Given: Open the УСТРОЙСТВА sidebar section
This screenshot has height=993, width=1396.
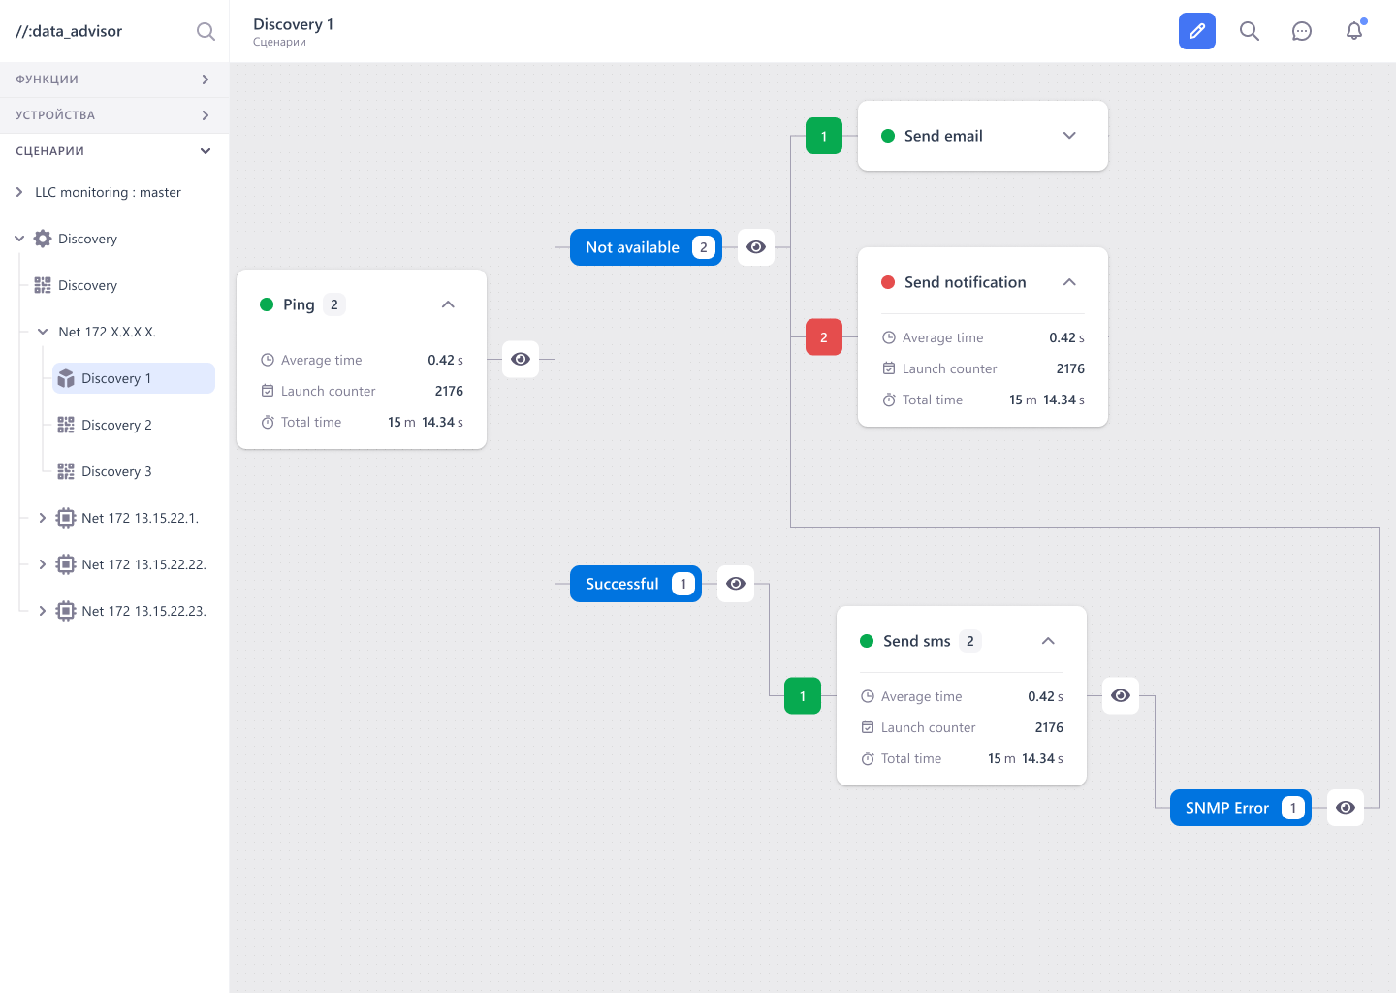Looking at the screenshot, I should click(x=114, y=115).
